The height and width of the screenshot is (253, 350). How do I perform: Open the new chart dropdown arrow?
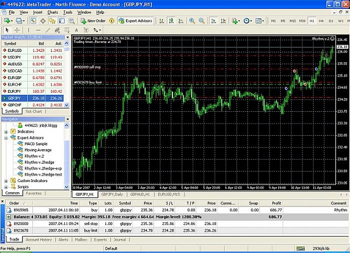12,21
